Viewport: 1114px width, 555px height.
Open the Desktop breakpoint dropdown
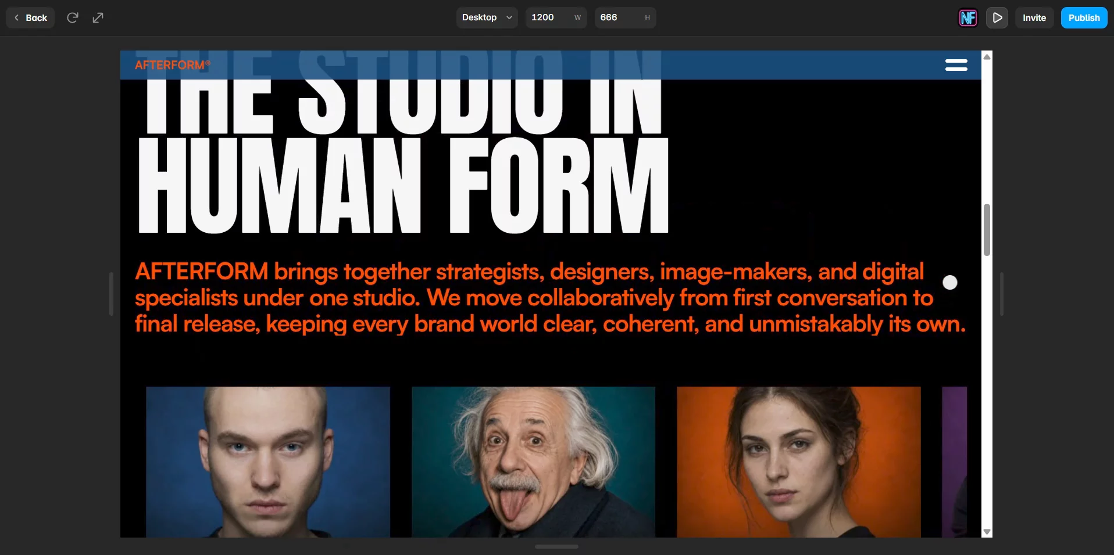487,17
